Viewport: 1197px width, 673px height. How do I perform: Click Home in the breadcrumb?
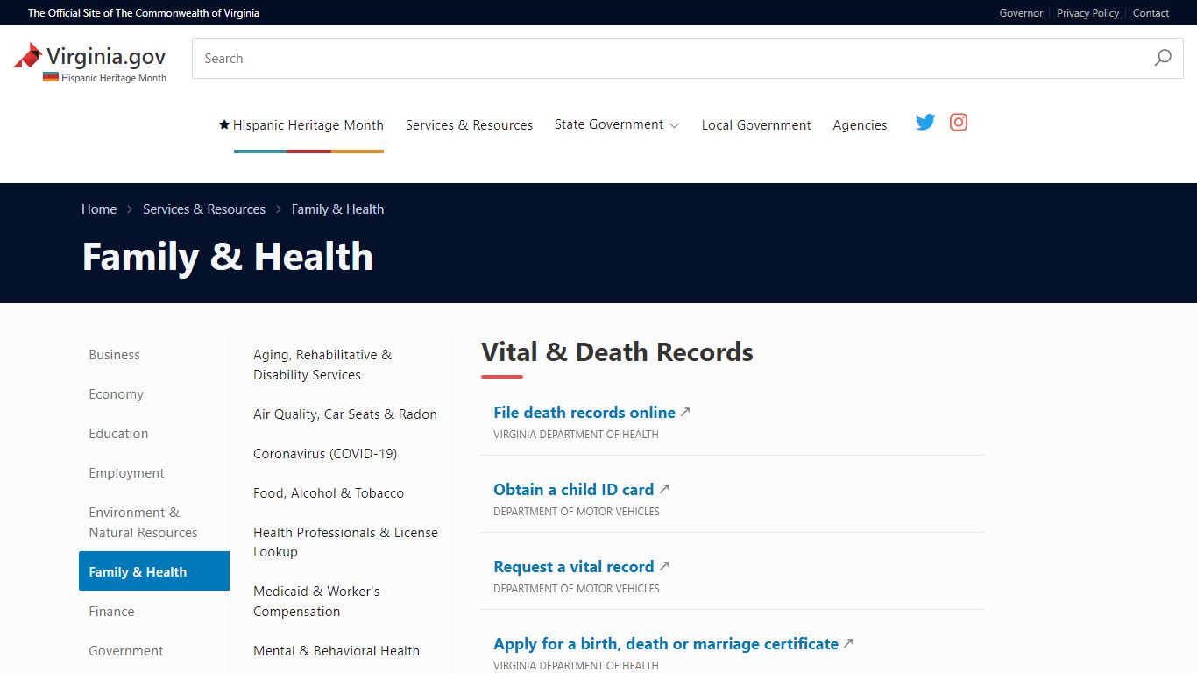pos(99,209)
